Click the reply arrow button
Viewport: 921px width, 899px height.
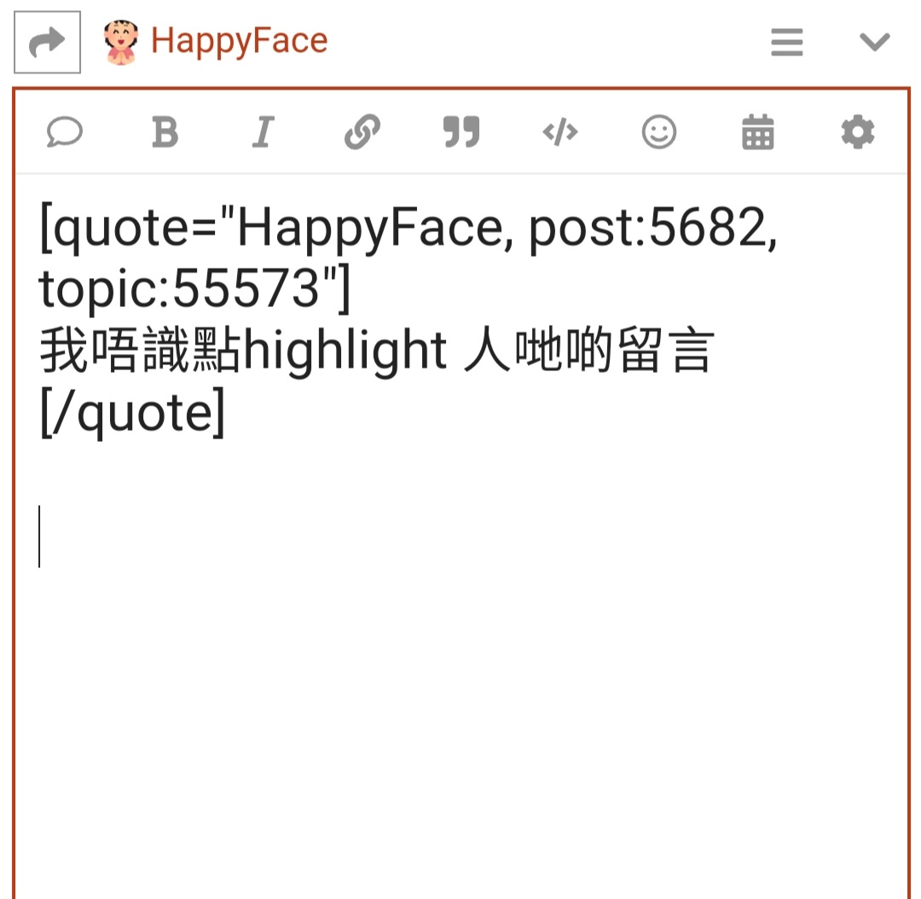point(47,43)
